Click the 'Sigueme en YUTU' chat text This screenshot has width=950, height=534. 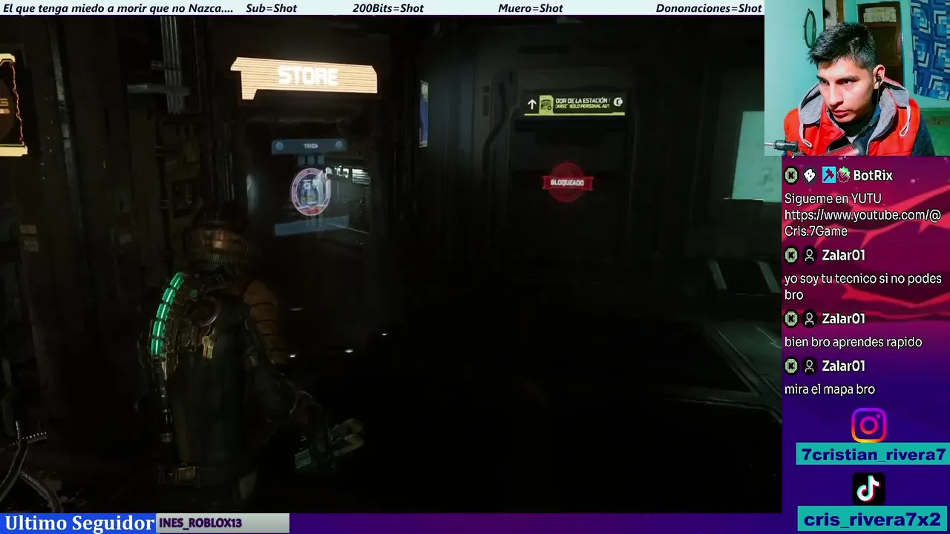point(833,199)
